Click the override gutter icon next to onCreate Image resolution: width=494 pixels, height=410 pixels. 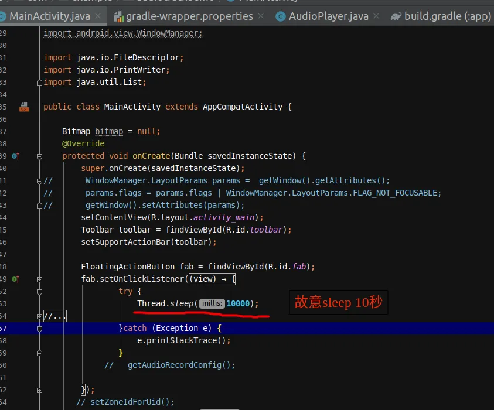click(x=15, y=156)
